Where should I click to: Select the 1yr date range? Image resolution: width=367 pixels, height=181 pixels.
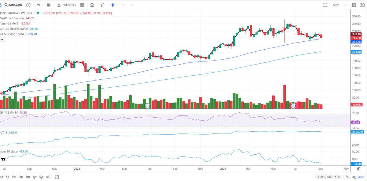pos(35,177)
